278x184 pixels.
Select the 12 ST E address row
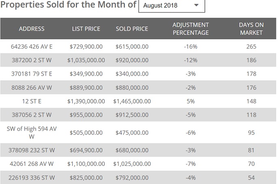click(32, 101)
